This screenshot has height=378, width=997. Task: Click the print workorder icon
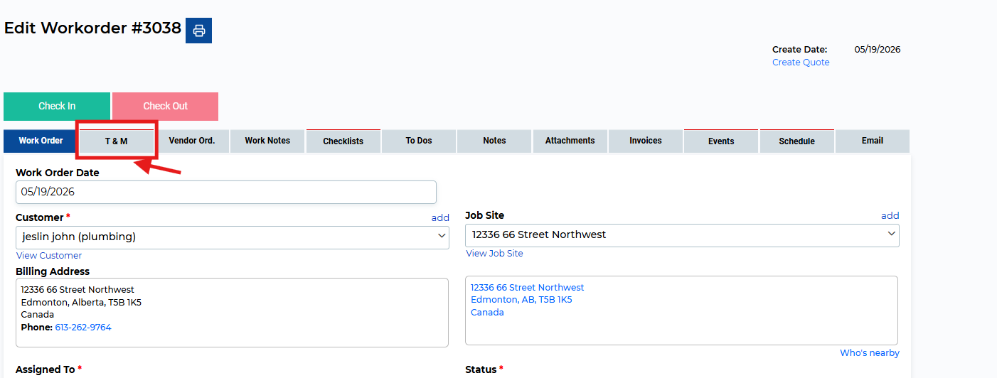(198, 31)
